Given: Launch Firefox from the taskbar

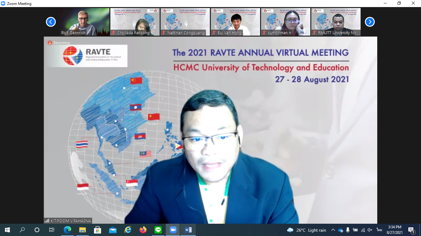Looking at the screenshot, I should pyautogui.click(x=143, y=230).
